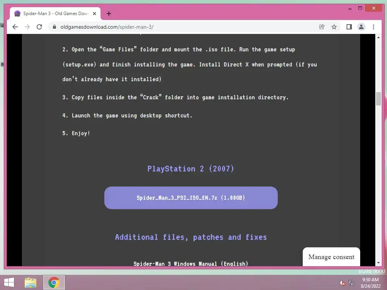The image size is (387, 290).
Task: Reload the Spider-Man 3 page
Action: click(x=39, y=27)
